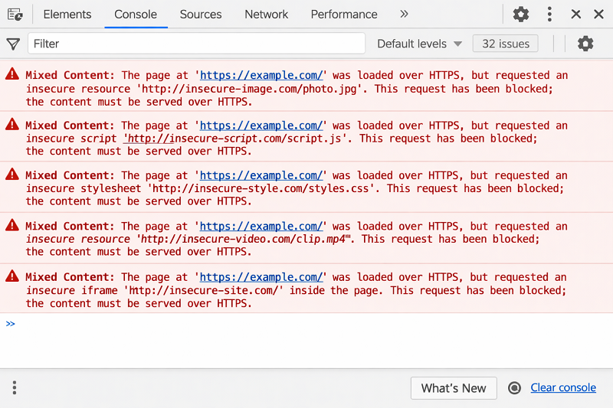Click the empty console input line
Viewport: 613px width, 408px height.
pyautogui.click(x=306, y=324)
